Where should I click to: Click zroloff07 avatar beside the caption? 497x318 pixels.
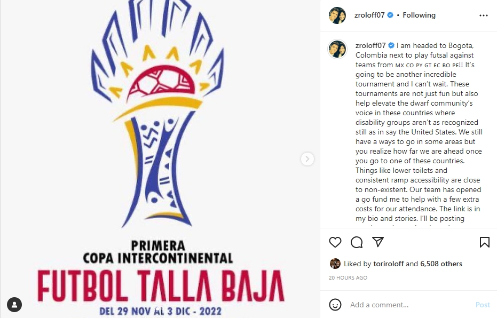click(337, 49)
